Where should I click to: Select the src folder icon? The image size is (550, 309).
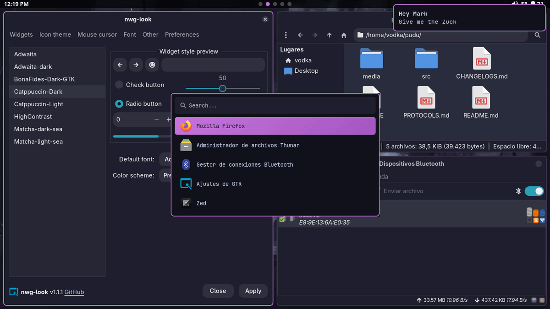[426, 58]
